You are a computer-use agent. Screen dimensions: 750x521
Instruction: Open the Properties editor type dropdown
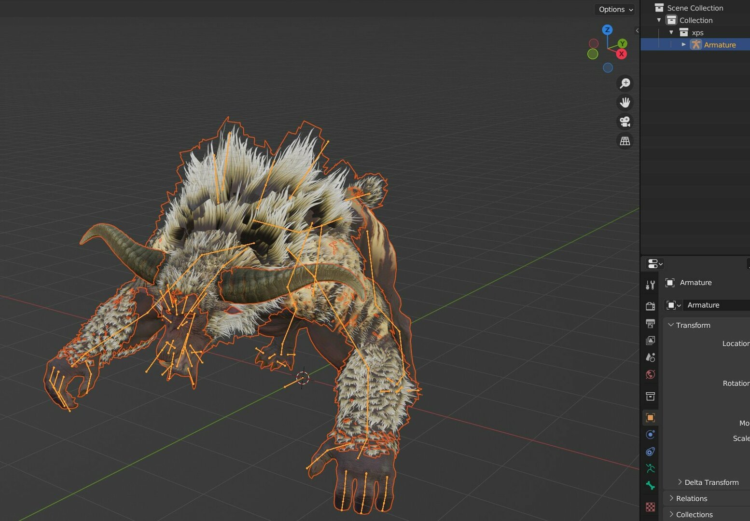pos(655,263)
